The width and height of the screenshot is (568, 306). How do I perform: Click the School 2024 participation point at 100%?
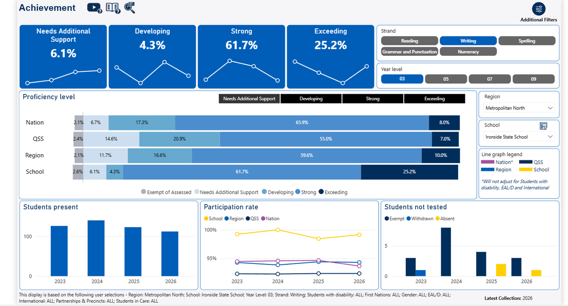click(278, 230)
